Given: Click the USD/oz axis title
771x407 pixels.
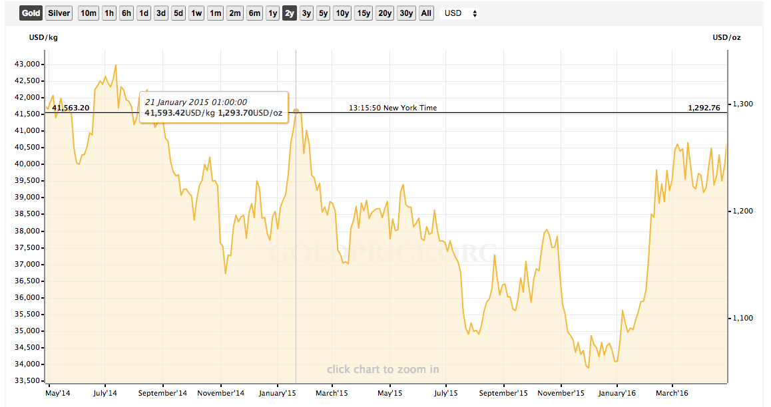Looking at the screenshot, I should (727, 37).
